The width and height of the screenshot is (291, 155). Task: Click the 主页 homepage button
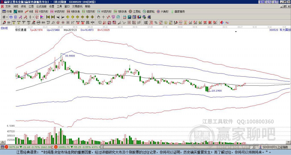pos(275,2)
